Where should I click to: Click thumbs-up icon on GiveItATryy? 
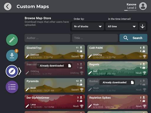pyautogui.click(x=81, y=51)
